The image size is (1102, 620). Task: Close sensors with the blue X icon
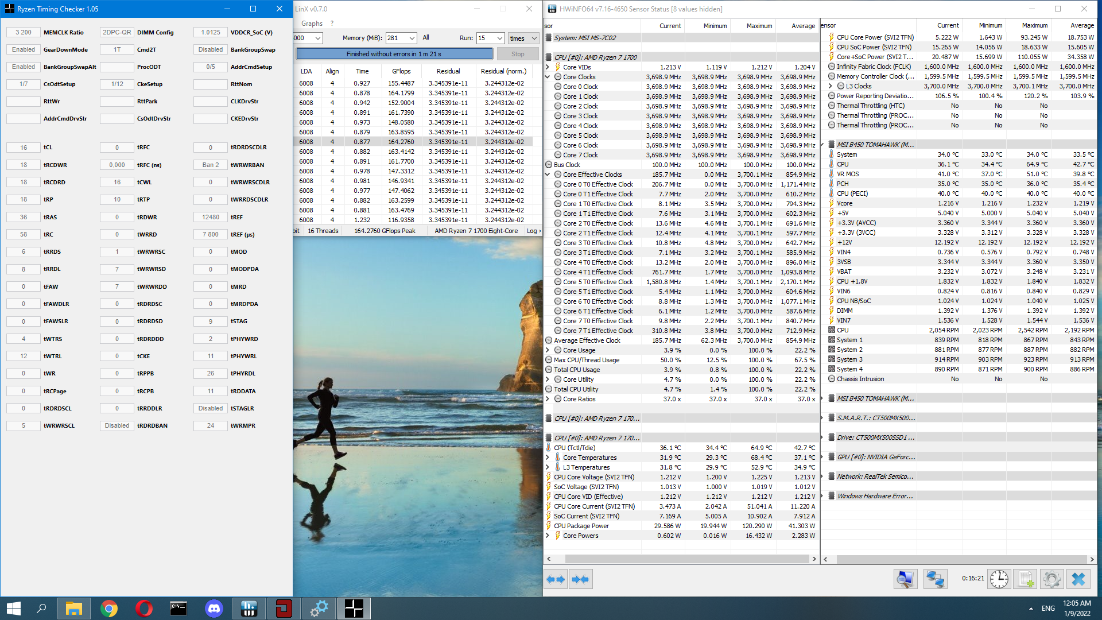1078,579
